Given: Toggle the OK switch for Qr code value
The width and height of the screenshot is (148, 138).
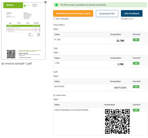Looking at the screenshot, I should tap(139, 110).
